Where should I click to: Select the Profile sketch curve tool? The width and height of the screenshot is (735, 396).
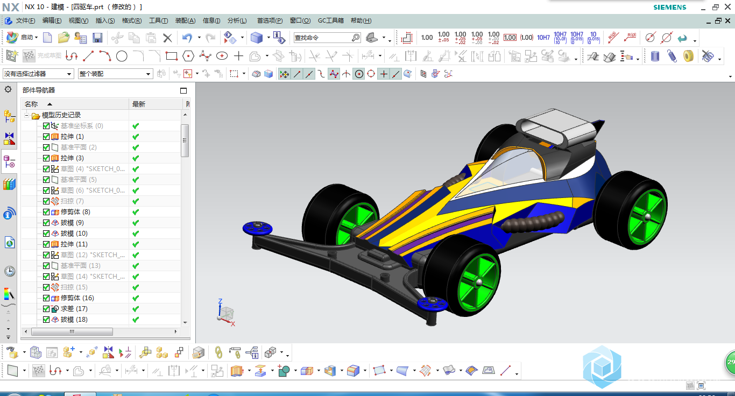(72, 55)
